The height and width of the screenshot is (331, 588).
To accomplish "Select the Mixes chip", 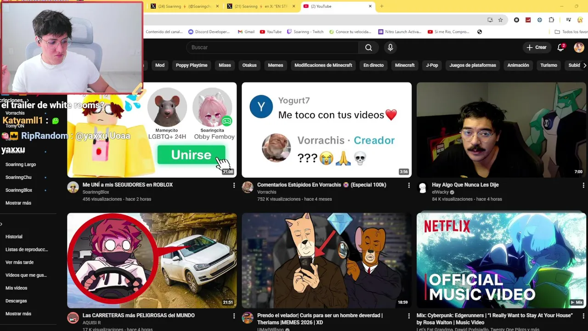I will 225,65.
